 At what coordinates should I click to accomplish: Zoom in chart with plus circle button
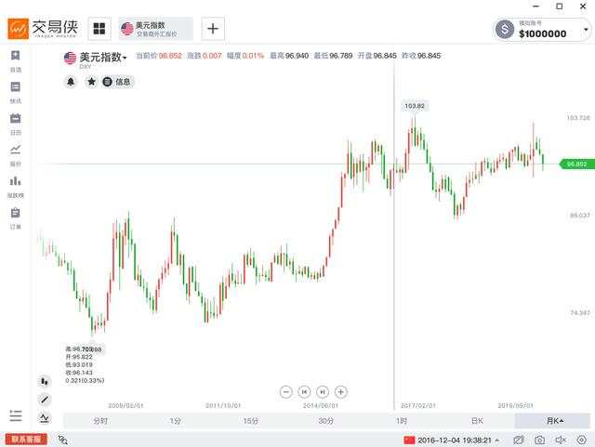[x=341, y=392]
